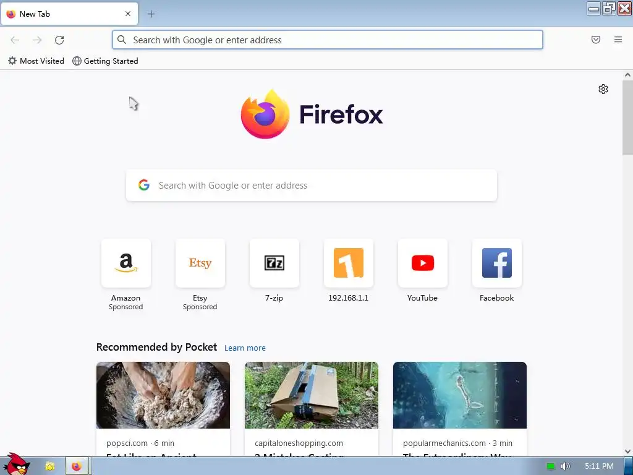The image size is (633, 475).
Task: Open the Getting Started bookmark
Action: (x=105, y=61)
